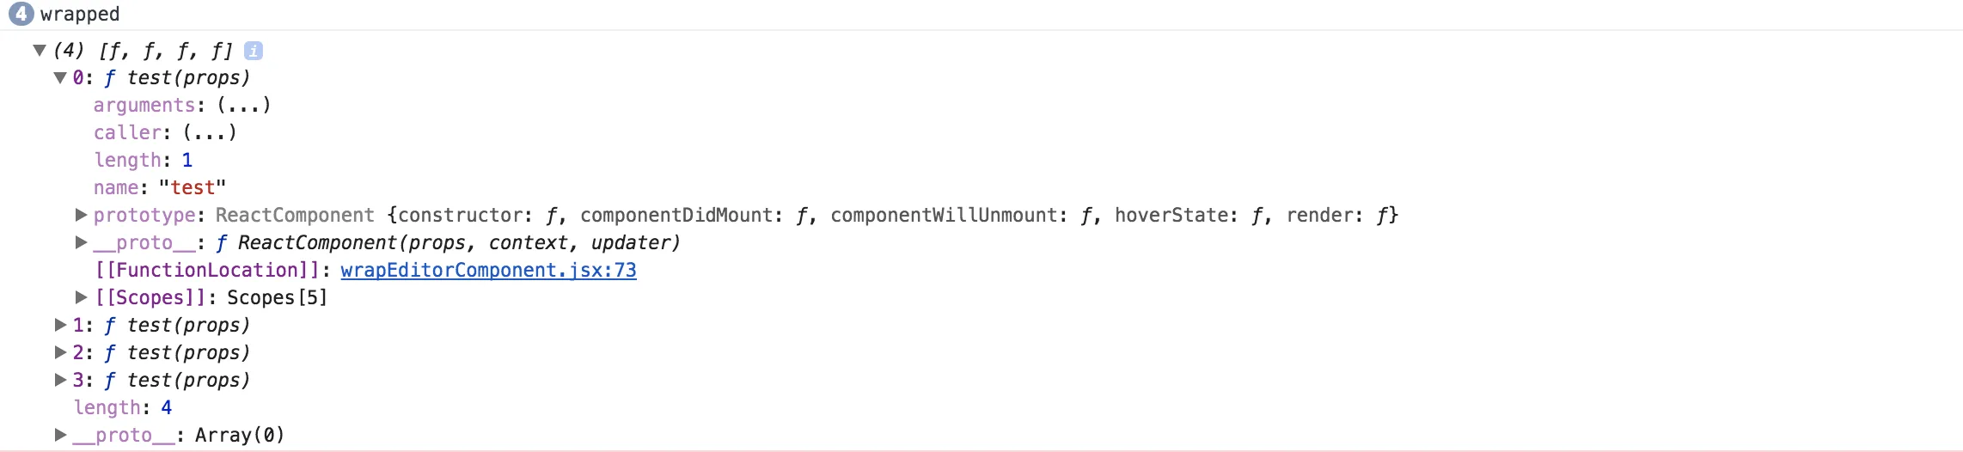Expand array item 1: test(props)
The height and width of the screenshot is (452, 1963).
tap(60, 325)
